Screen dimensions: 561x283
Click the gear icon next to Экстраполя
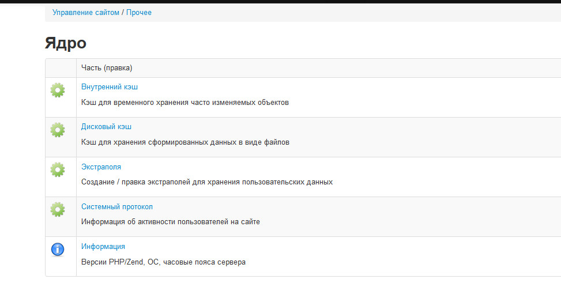click(x=58, y=169)
